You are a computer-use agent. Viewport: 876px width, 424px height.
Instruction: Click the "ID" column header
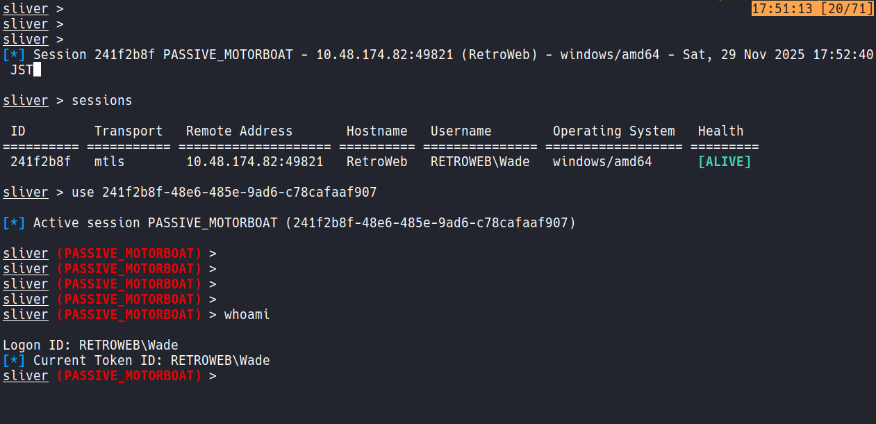point(18,131)
